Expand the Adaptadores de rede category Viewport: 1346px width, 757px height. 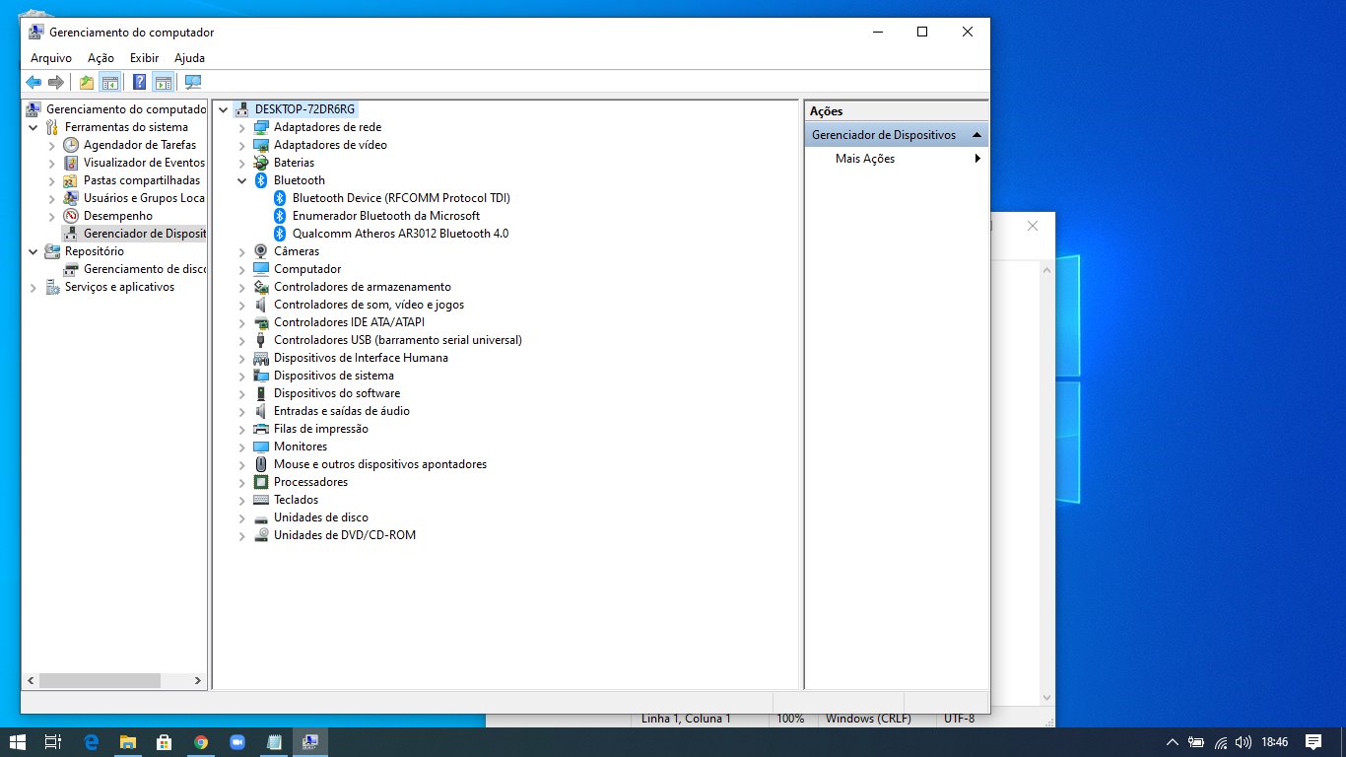click(x=242, y=127)
